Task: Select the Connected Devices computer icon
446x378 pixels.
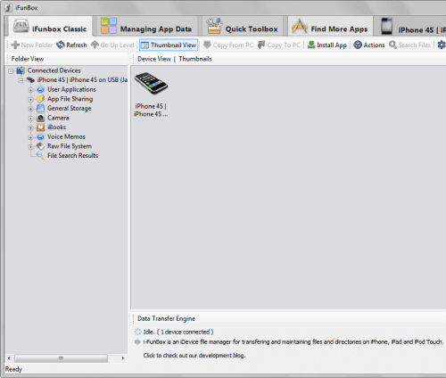Action: [x=21, y=70]
